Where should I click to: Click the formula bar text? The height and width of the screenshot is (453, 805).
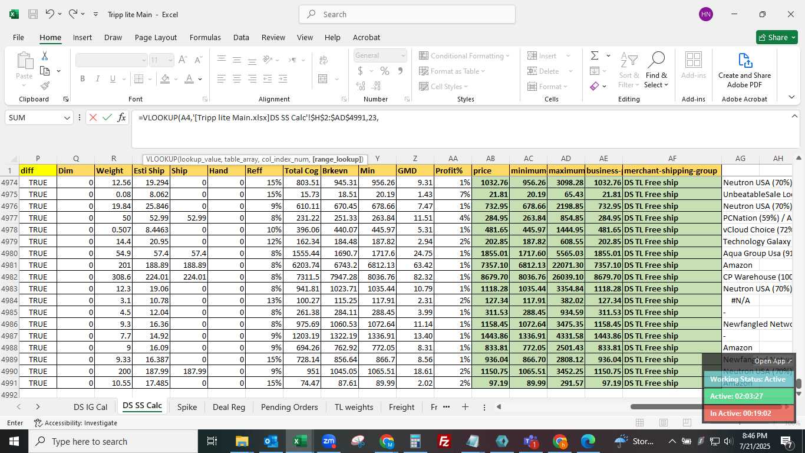pyautogui.click(x=258, y=117)
